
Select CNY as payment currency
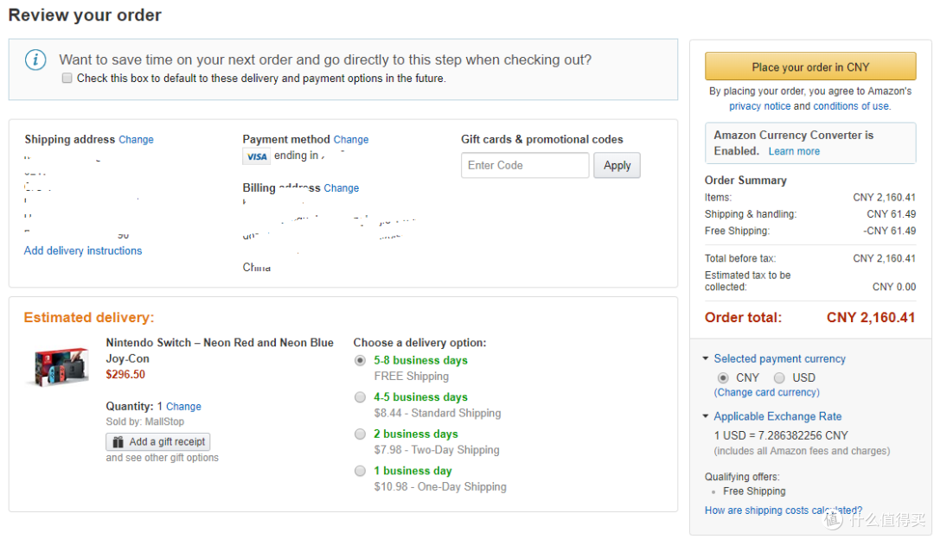(x=722, y=377)
